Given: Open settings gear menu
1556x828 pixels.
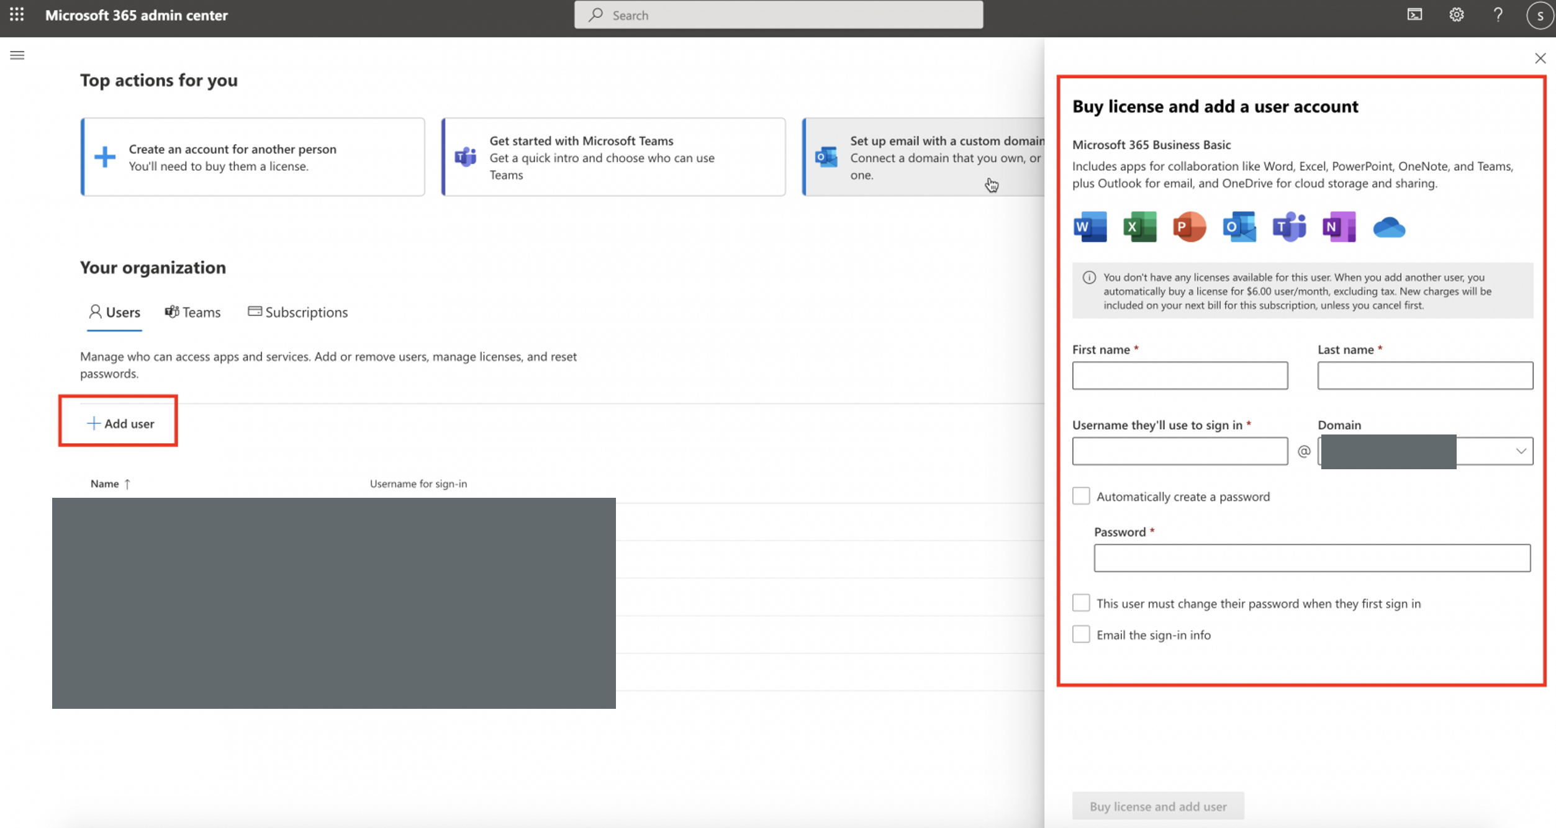Looking at the screenshot, I should [x=1456, y=14].
